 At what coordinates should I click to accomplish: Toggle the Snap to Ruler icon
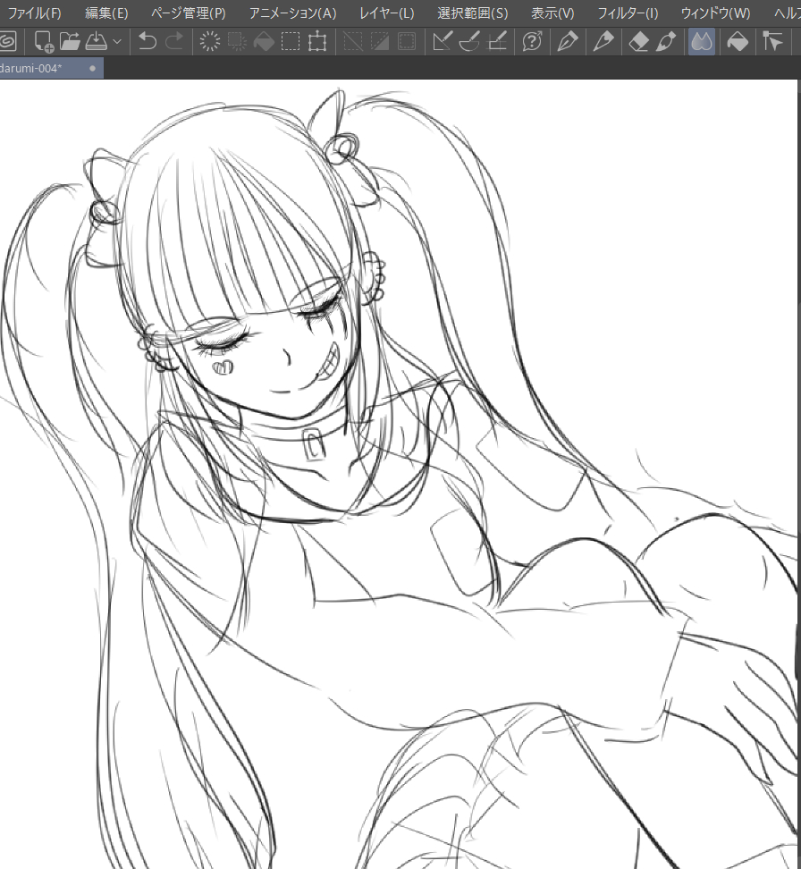443,41
